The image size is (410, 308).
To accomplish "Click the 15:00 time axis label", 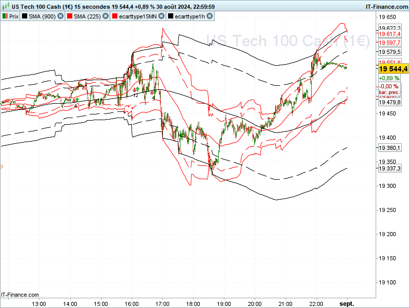I will tap(101, 304).
